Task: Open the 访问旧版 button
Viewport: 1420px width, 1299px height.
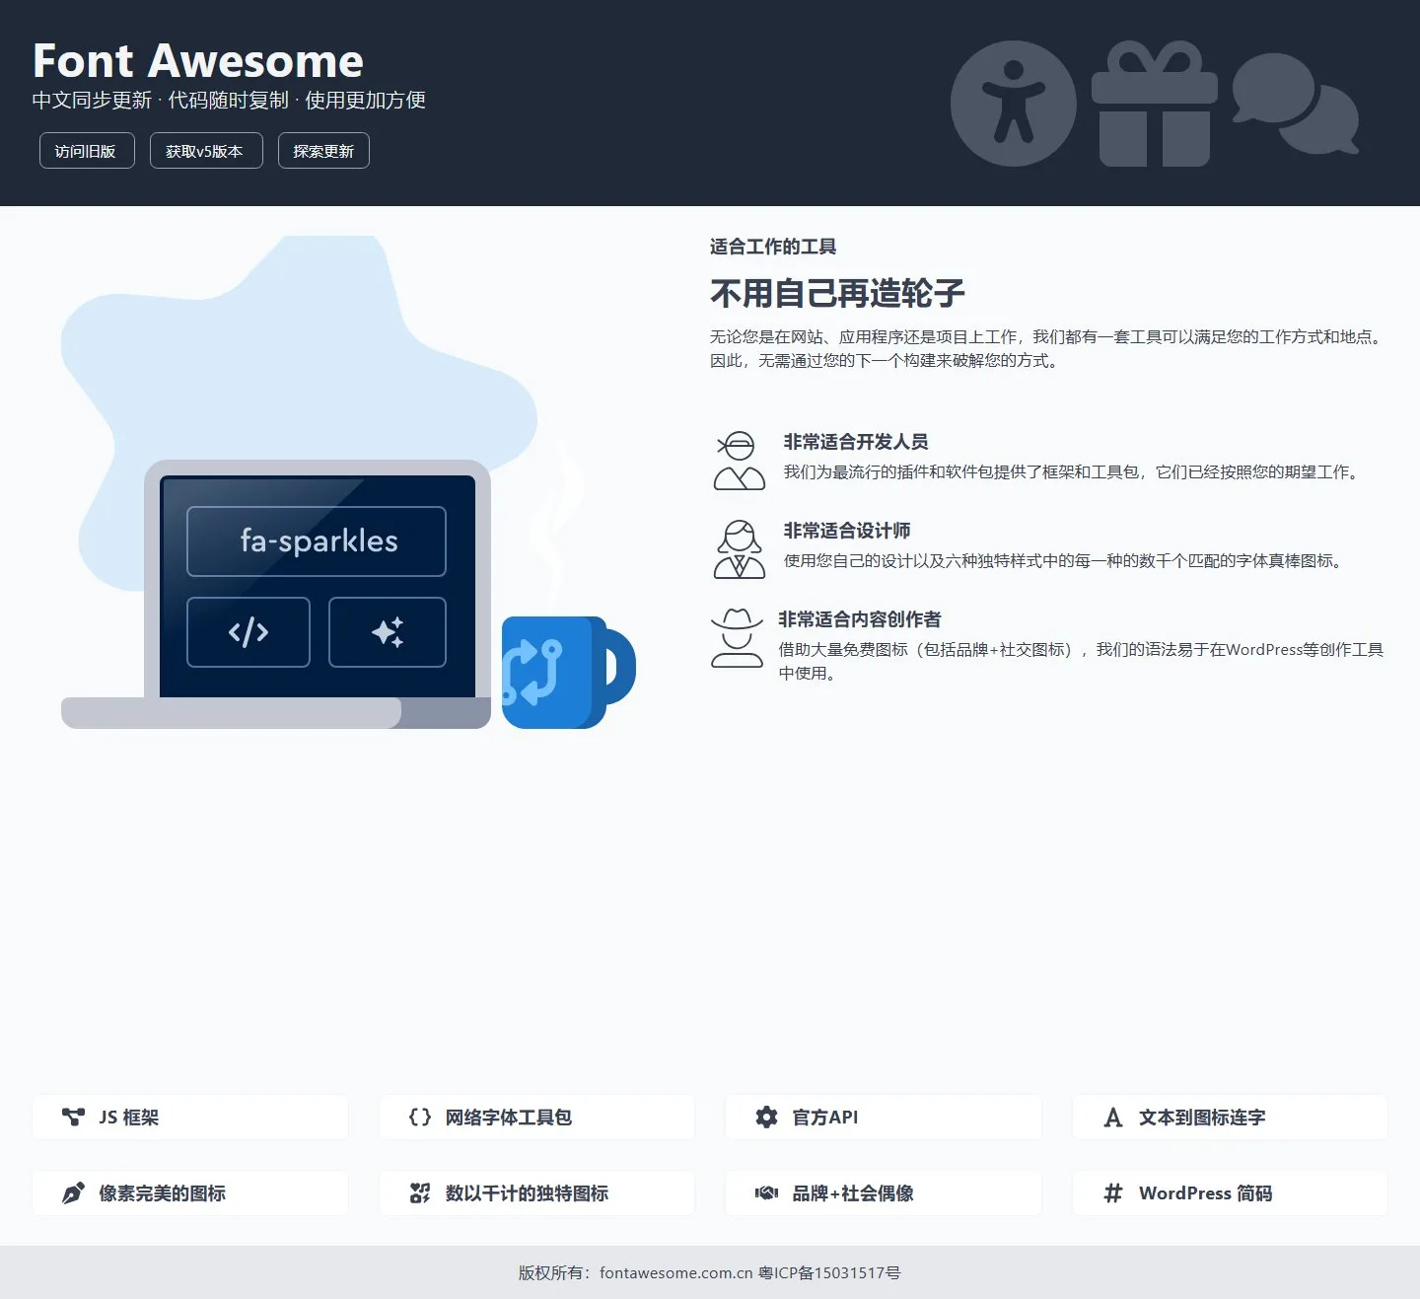Action: click(87, 151)
